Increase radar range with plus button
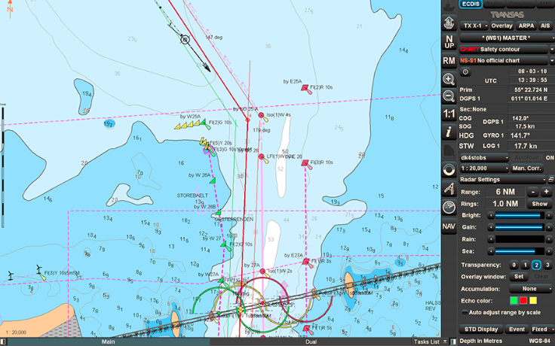This screenshot has height=346, width=555. (x=546, y=192)
